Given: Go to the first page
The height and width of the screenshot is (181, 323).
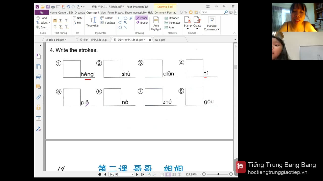Looking at the screenshot, I should coord(100,174).
